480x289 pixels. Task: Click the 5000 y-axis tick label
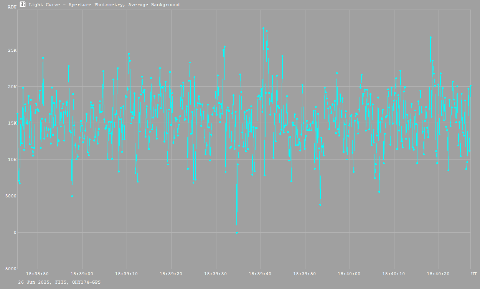coord(10,196)
